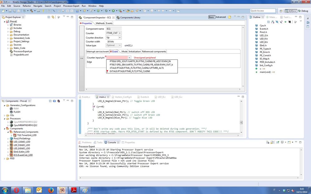Toggle Hide Non-Public Members in Outline
This screenshot has width=311, height=194.
pos(285,22)
